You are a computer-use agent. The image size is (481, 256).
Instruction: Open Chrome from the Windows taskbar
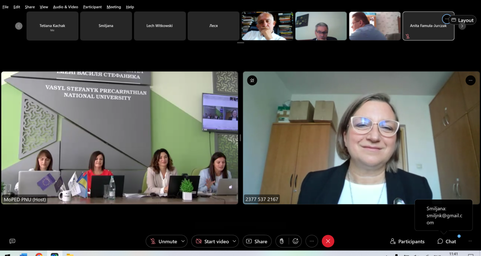click(x=39, y=255)
